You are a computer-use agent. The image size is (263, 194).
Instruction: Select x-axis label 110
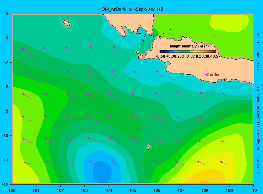point(253,190)
